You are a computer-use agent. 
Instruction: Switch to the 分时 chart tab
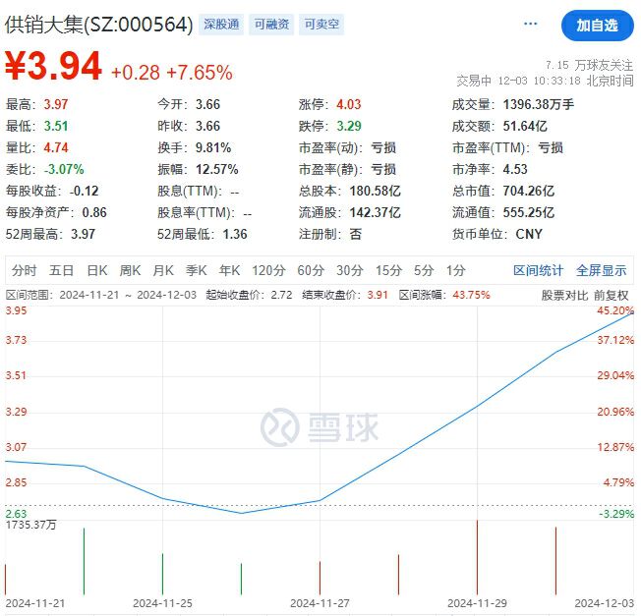(24, 270)
